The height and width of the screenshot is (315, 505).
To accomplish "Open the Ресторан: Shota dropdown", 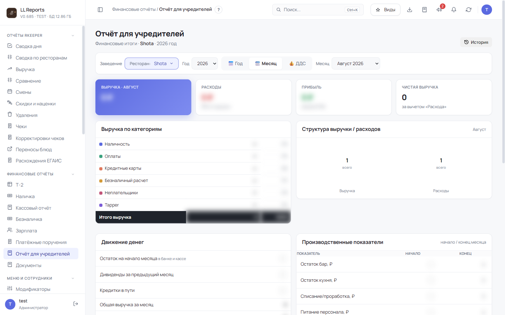I will pos(151,64).
